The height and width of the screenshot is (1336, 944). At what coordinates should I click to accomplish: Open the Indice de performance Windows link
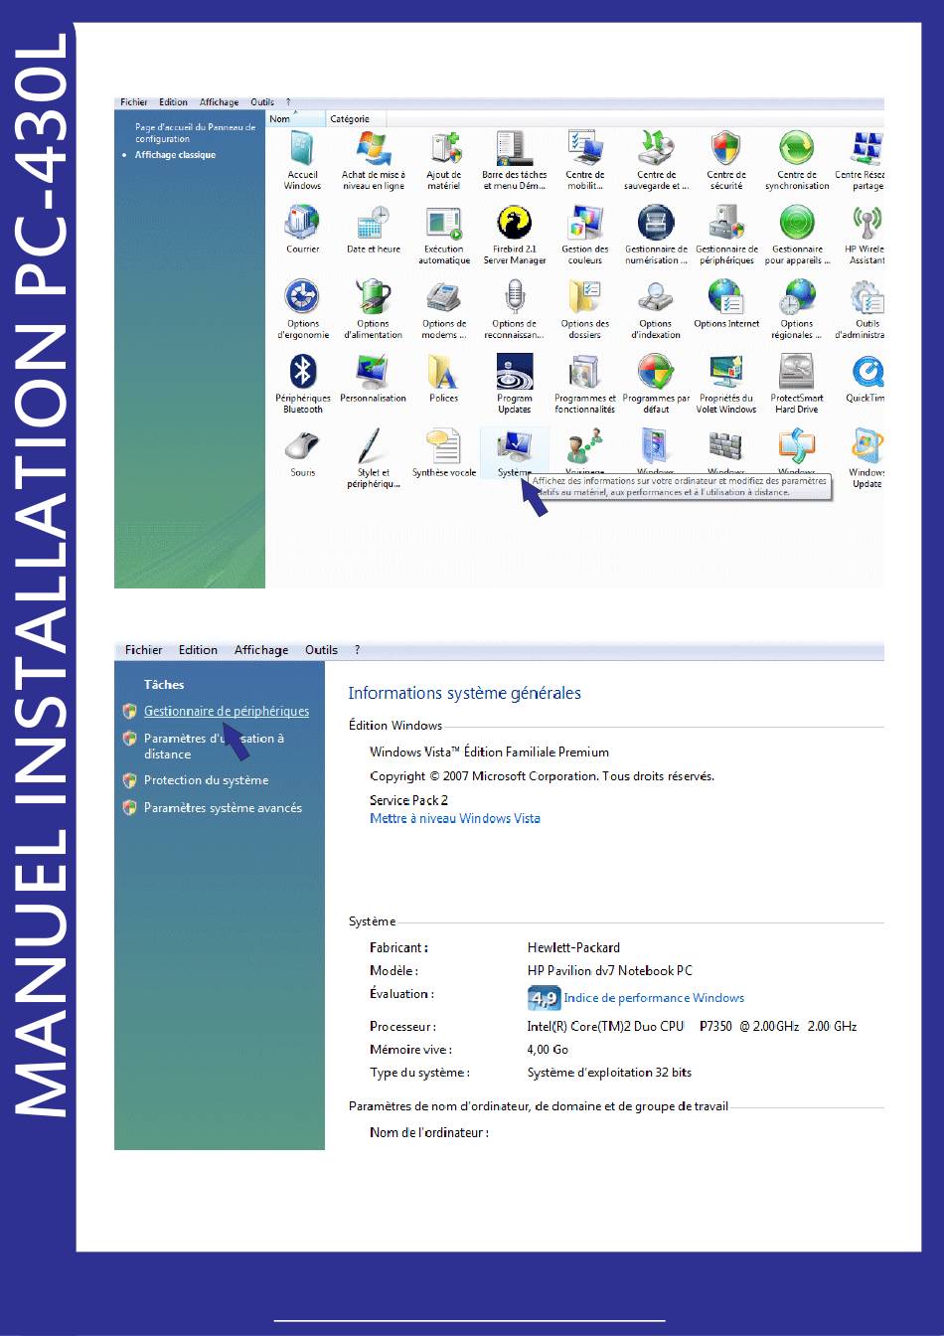(x=654, y=998)
